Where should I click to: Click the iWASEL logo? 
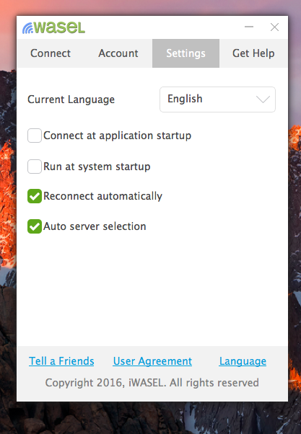(x=53, y=27)
